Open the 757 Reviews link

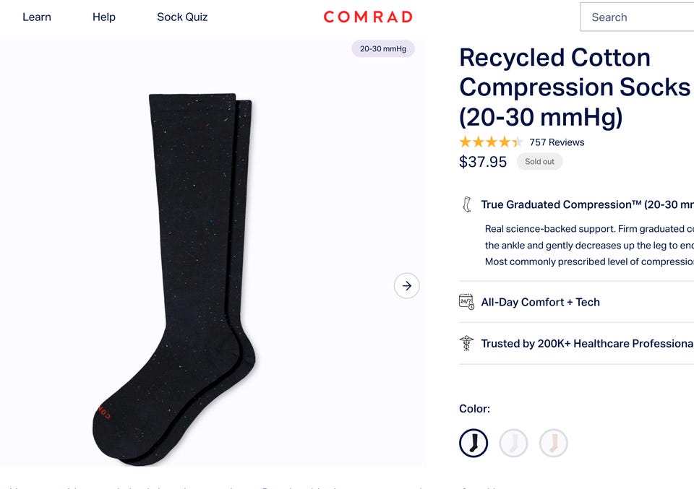click(x=557, y=142)
